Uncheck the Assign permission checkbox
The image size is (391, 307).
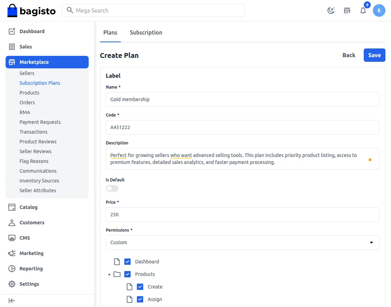tap(140, 299)
